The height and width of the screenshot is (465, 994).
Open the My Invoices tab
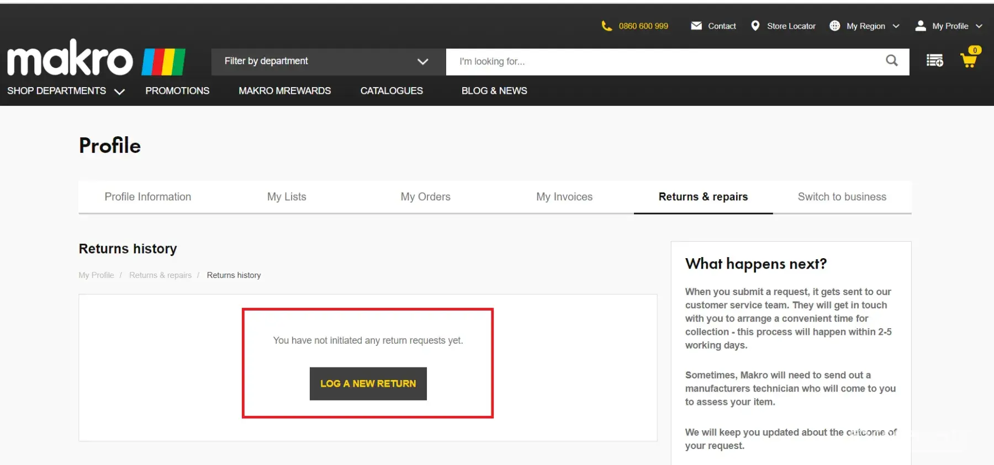(564, 197)
